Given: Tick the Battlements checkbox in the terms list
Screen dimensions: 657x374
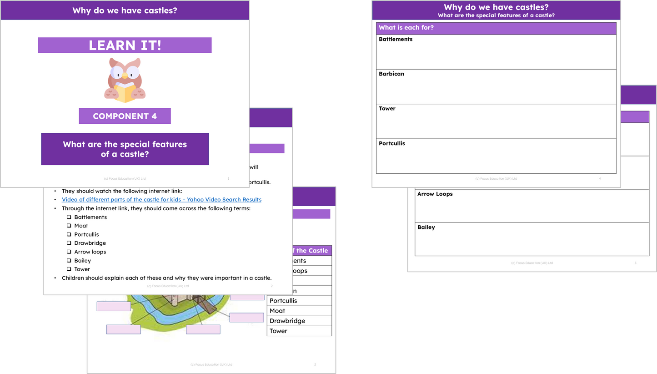Looking at the screenshot, I should pyautogui.click(x=69, y=217).
